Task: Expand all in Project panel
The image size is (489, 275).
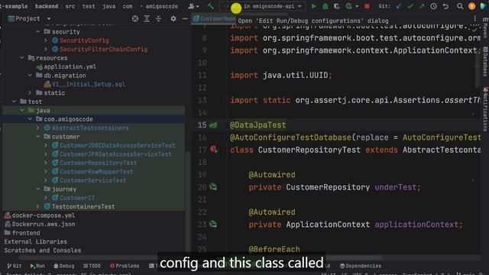Action: click(x=147, y=18)
